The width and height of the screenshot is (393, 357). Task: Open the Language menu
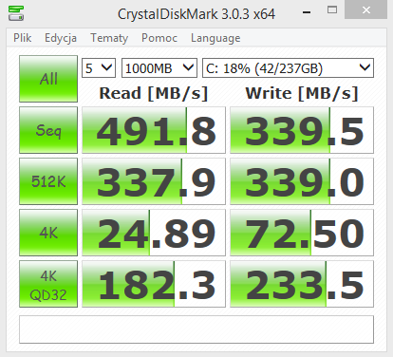(x=215, y=38)
